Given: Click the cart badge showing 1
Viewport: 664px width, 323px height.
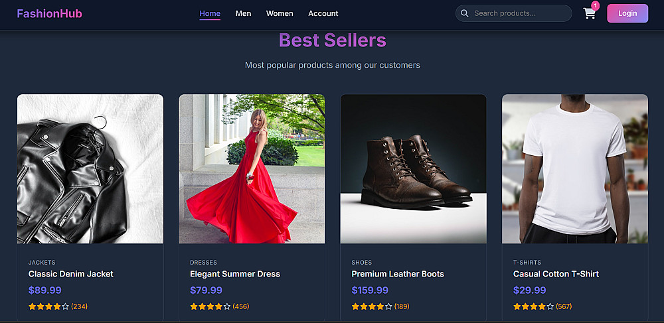Looking at the screenshot, I should (595, 6).
